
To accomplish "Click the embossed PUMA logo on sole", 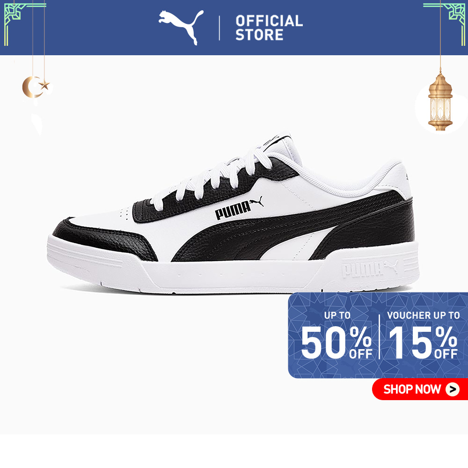I will (x=370, y=269).
